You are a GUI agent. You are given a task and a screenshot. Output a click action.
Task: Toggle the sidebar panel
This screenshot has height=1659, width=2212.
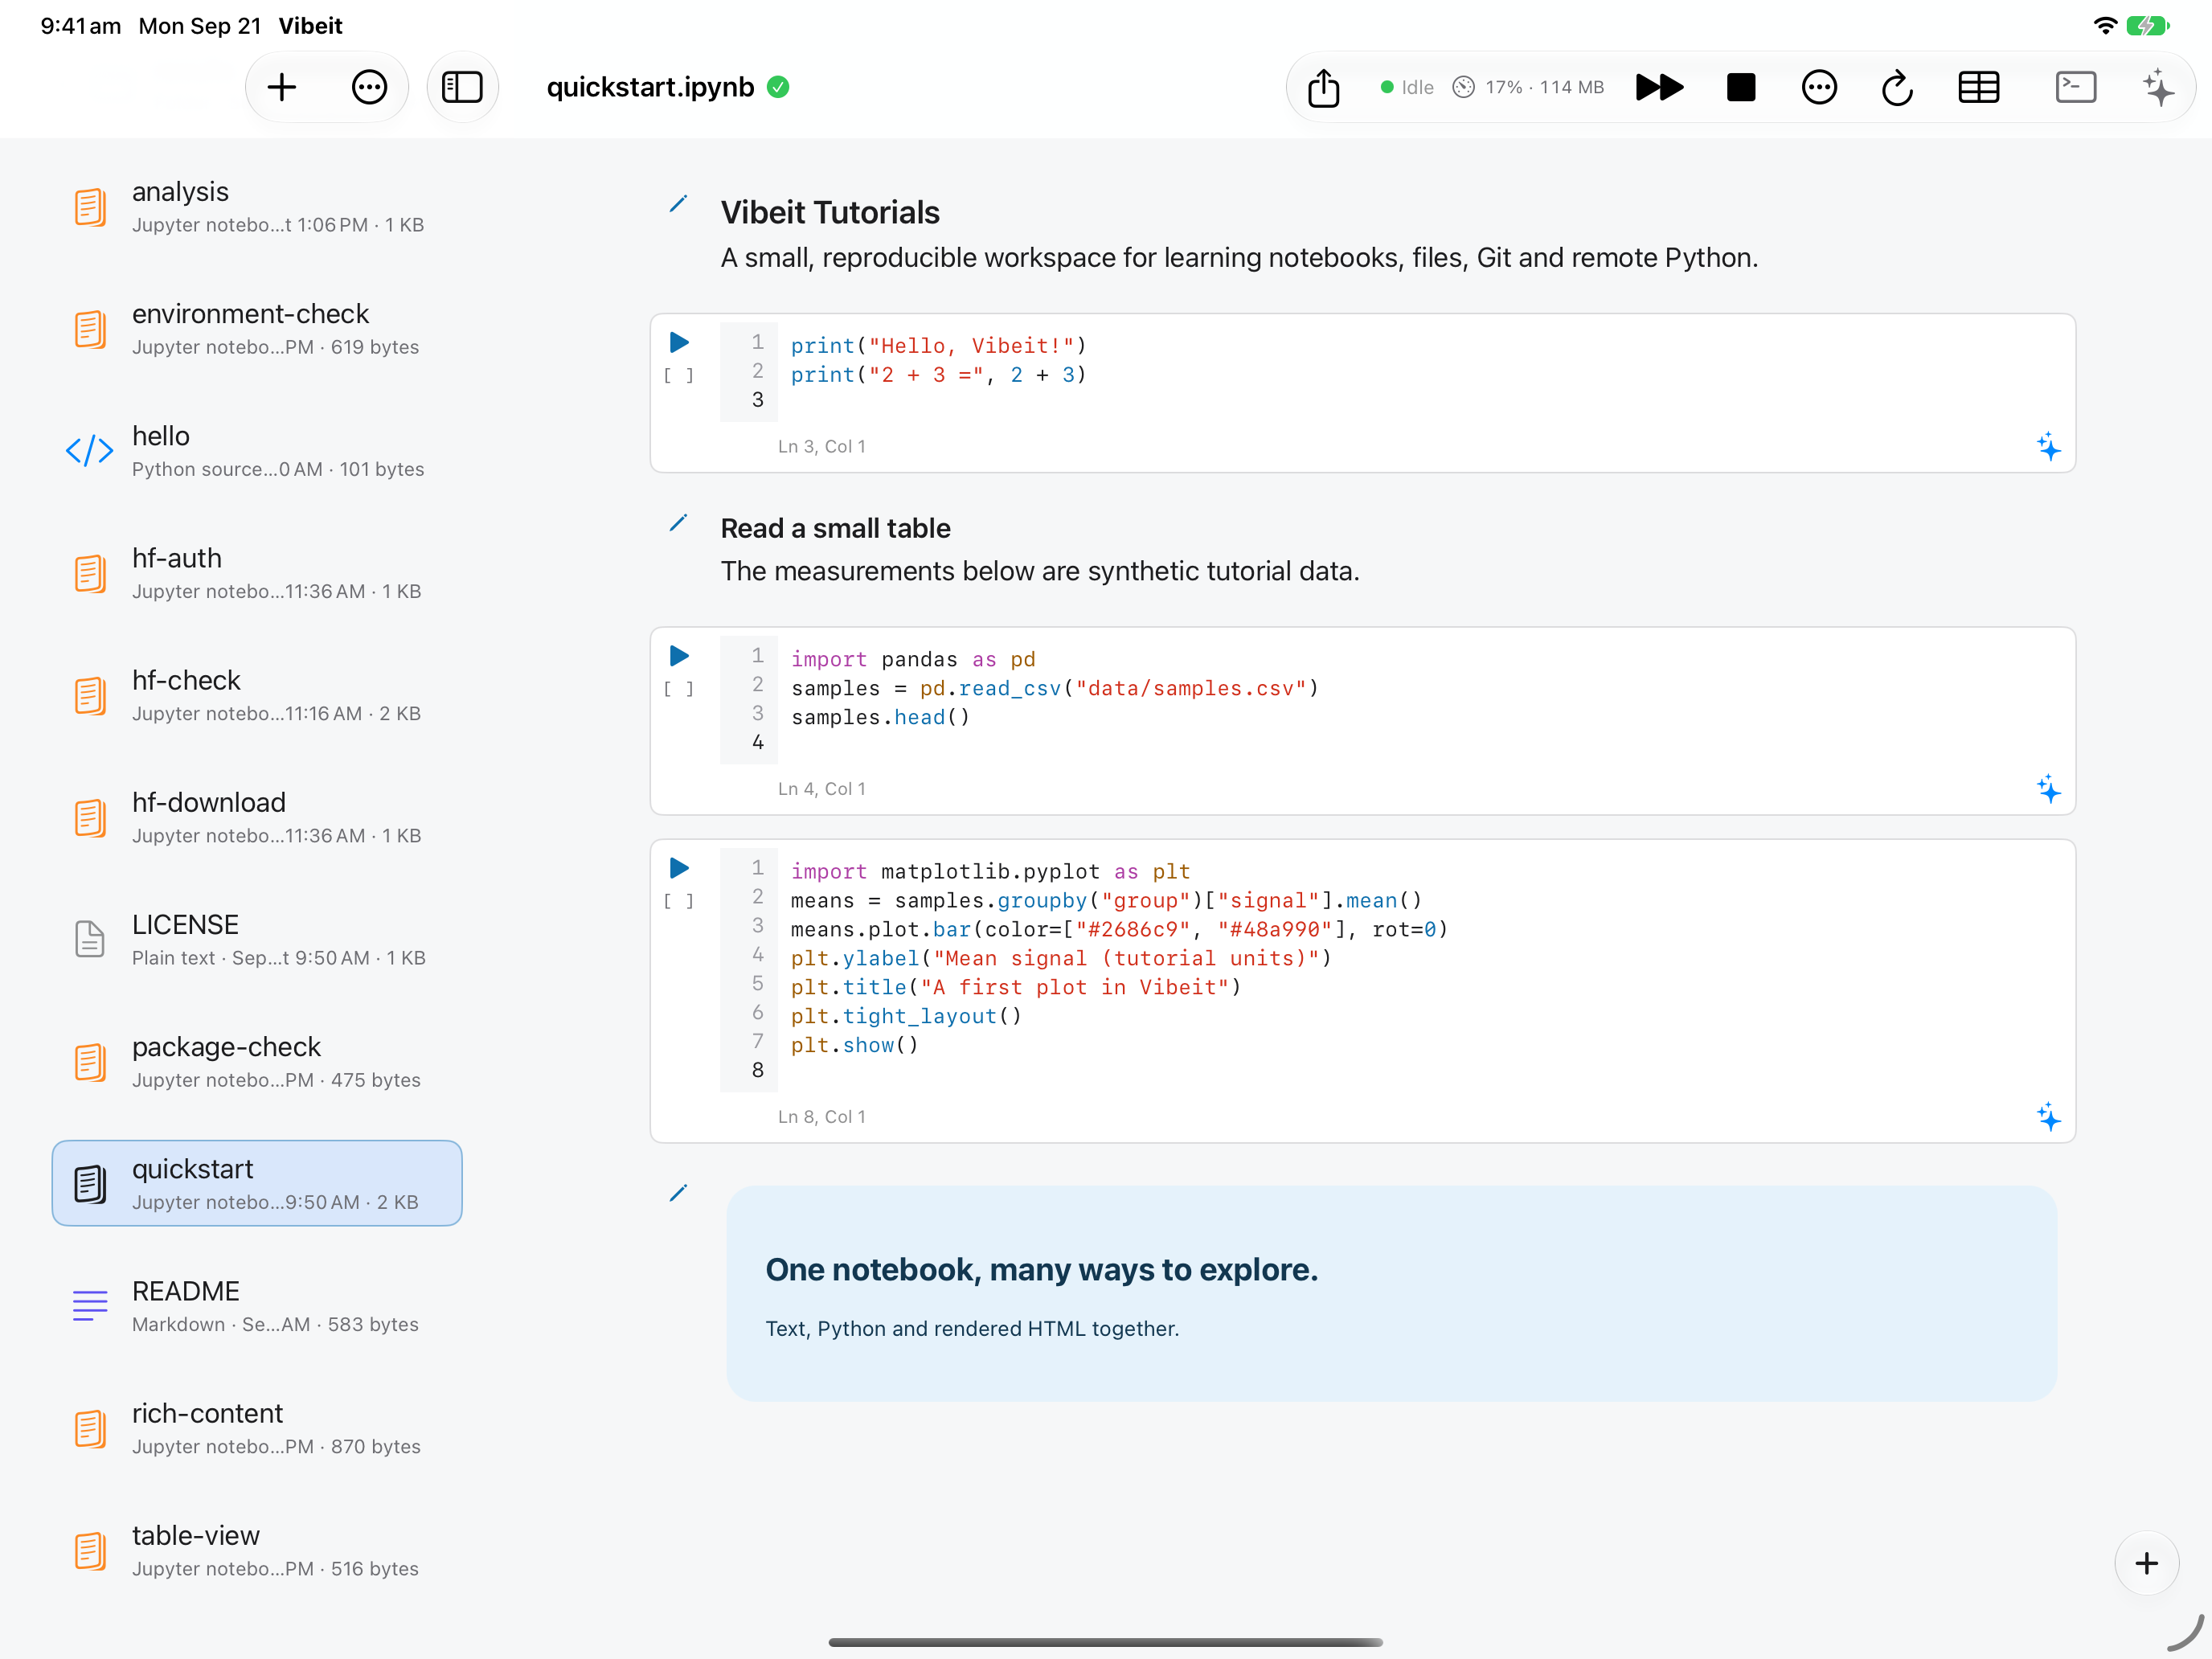coord(462,87)
